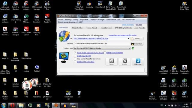Open Adobe Reader 9 shortcut
This screenshot has width=192, height=108.
[x=47, y=19]
